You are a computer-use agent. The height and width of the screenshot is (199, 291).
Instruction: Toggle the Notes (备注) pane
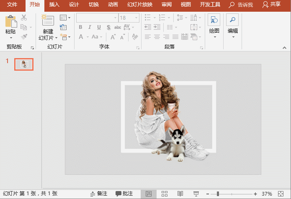pos(99,194)
